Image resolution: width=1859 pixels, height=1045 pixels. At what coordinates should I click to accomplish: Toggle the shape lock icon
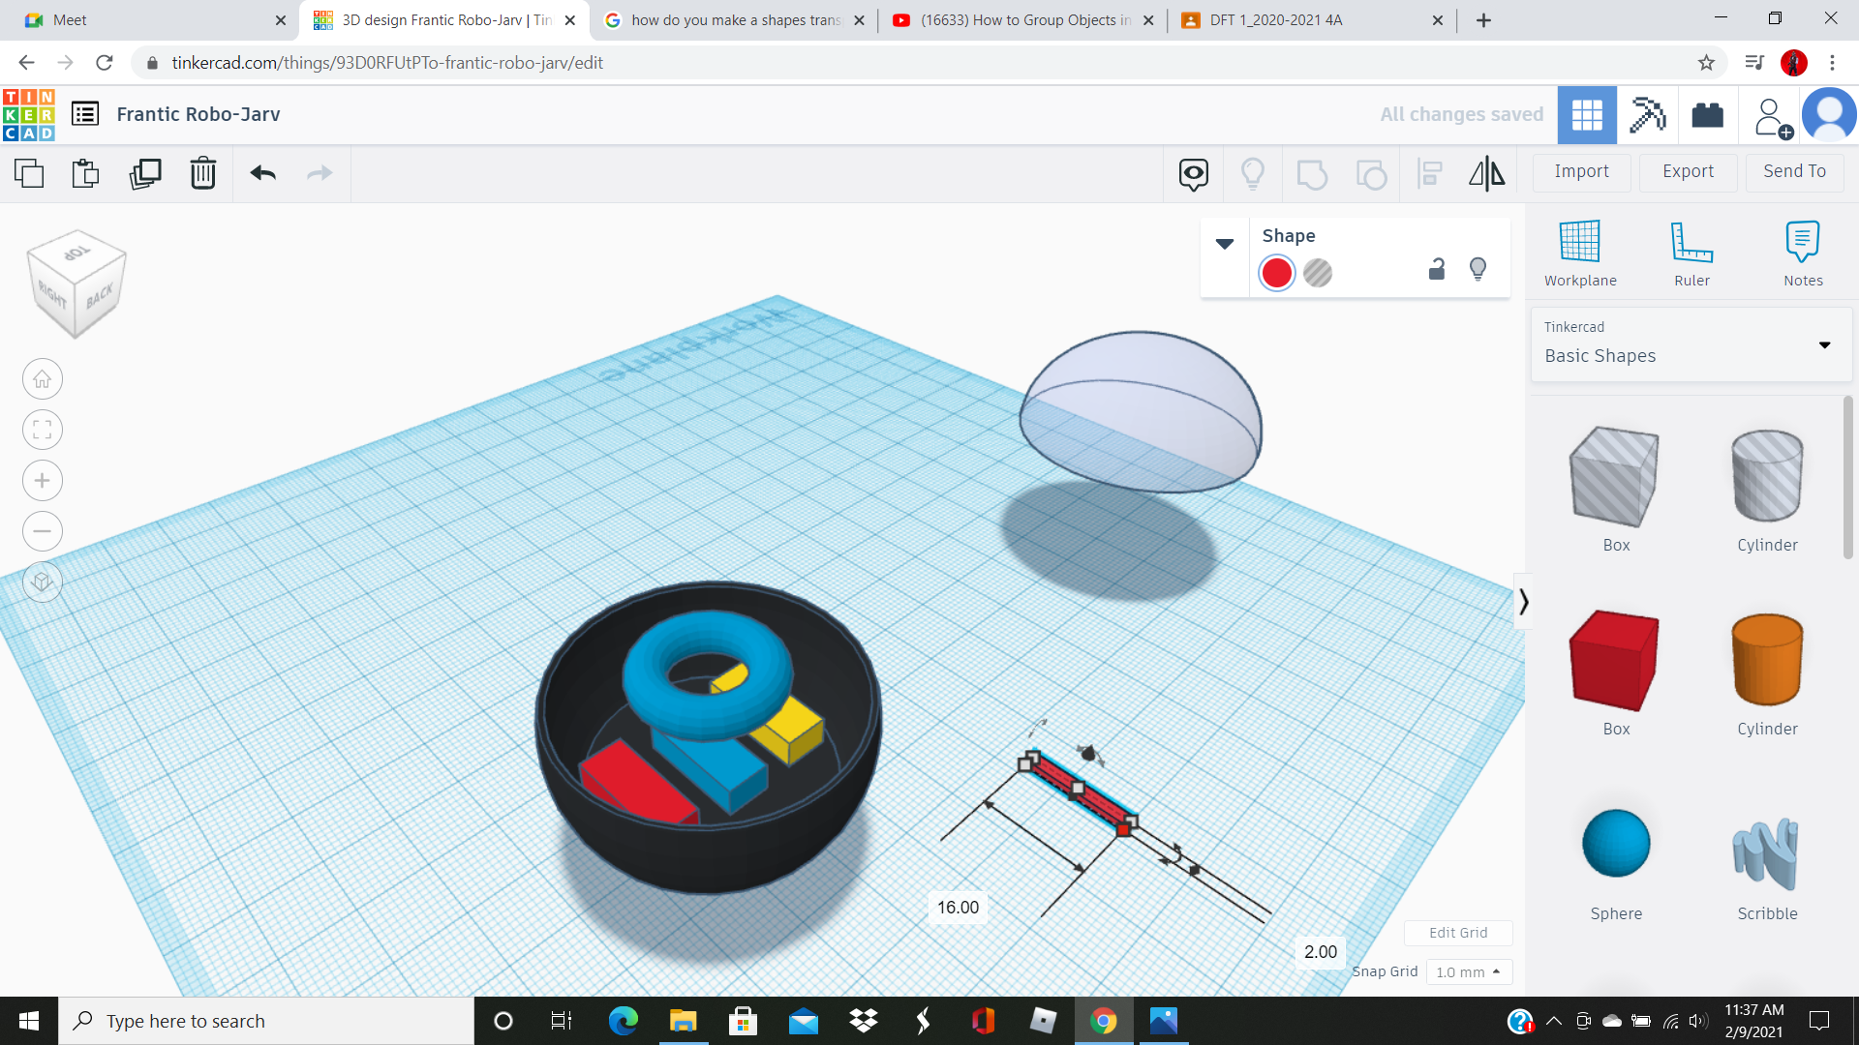(1437, 270)
